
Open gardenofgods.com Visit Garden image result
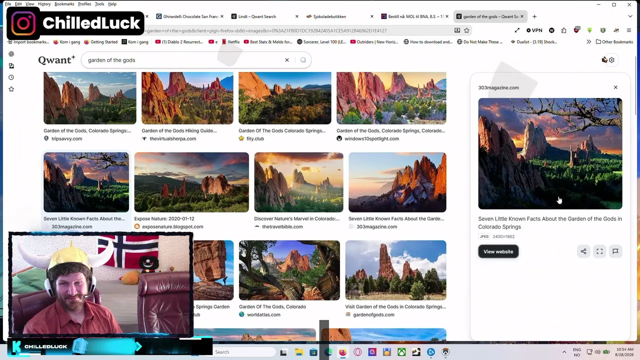coord(396,270)
